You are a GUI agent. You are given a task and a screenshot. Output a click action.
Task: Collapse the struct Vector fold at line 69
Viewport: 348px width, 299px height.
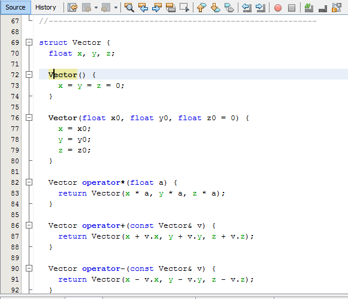pyautogui.click(x=29, y=42)
